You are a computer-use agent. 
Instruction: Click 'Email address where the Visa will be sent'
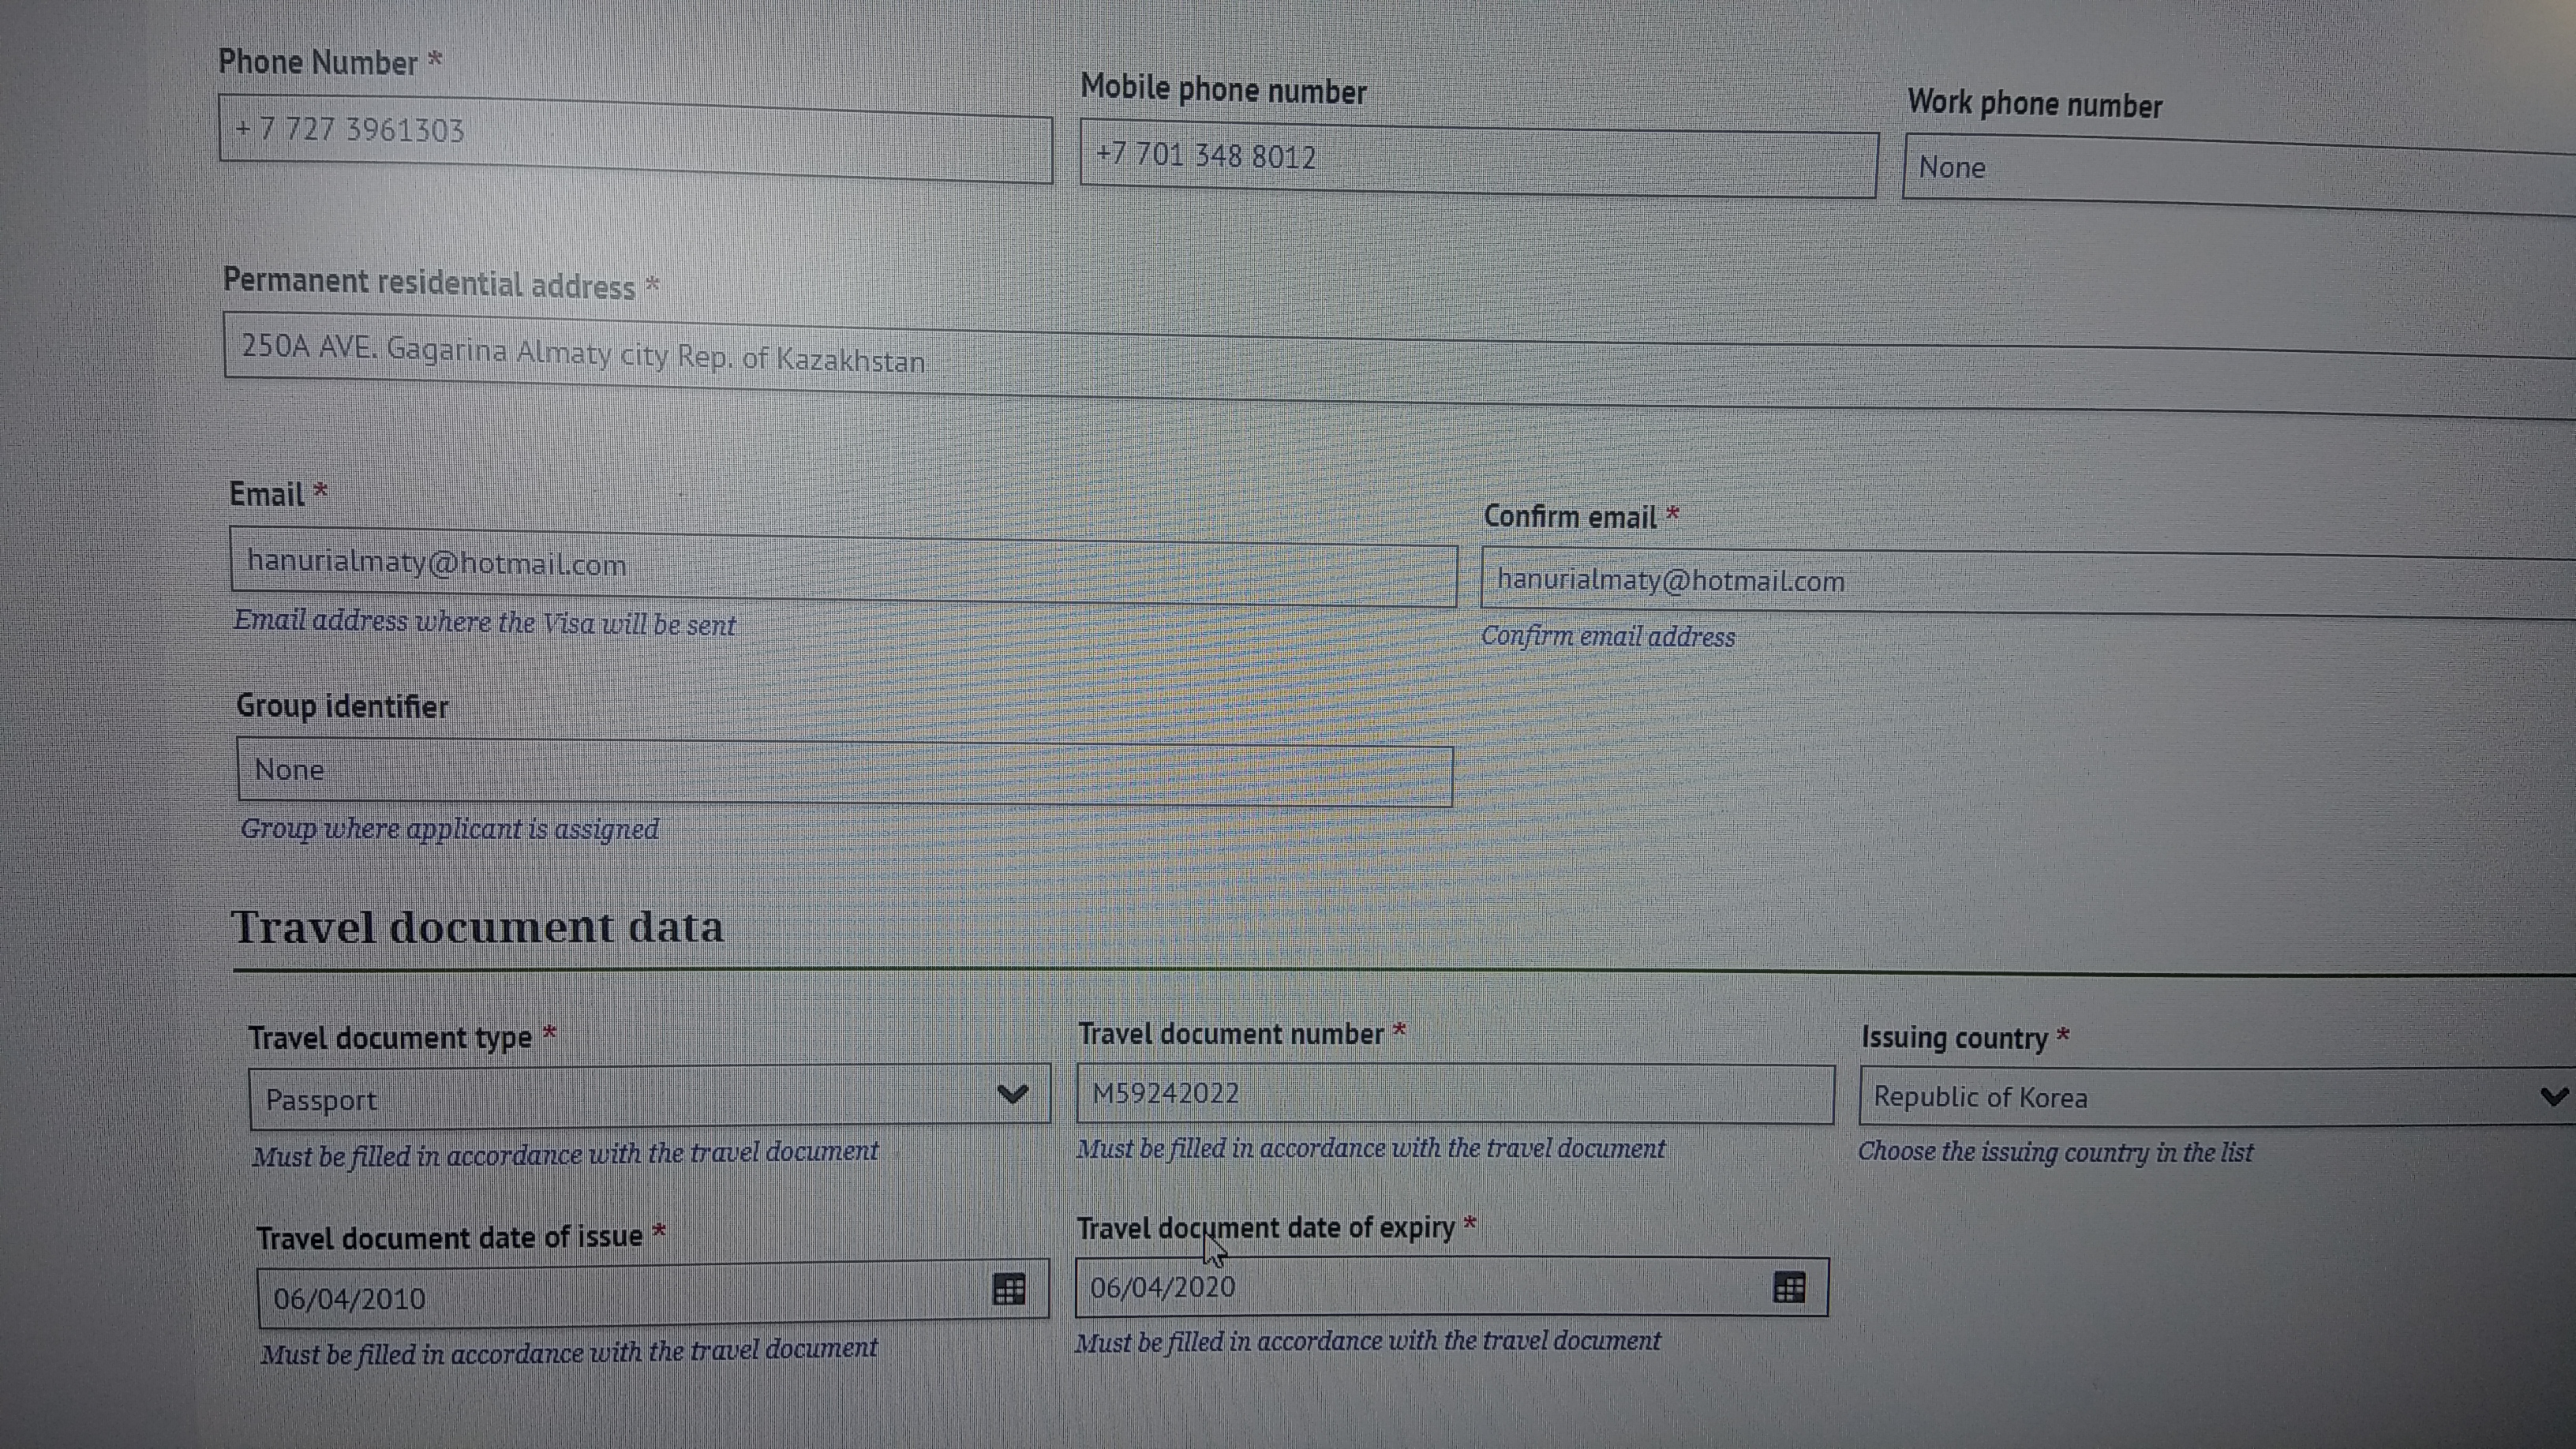point(485,622)
